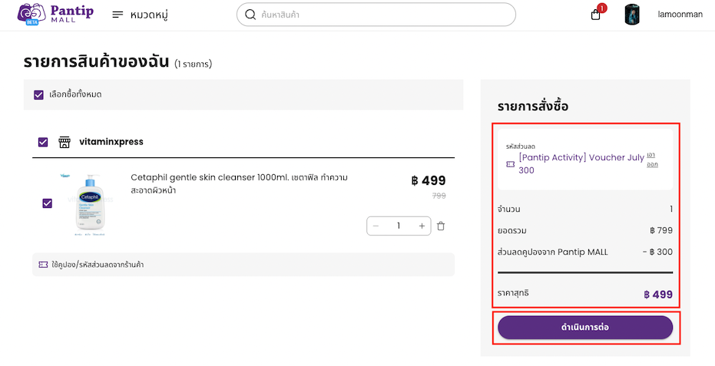Click the Pantip Mall logo
This screenshot has width=715, height=366.
(55, 14)
